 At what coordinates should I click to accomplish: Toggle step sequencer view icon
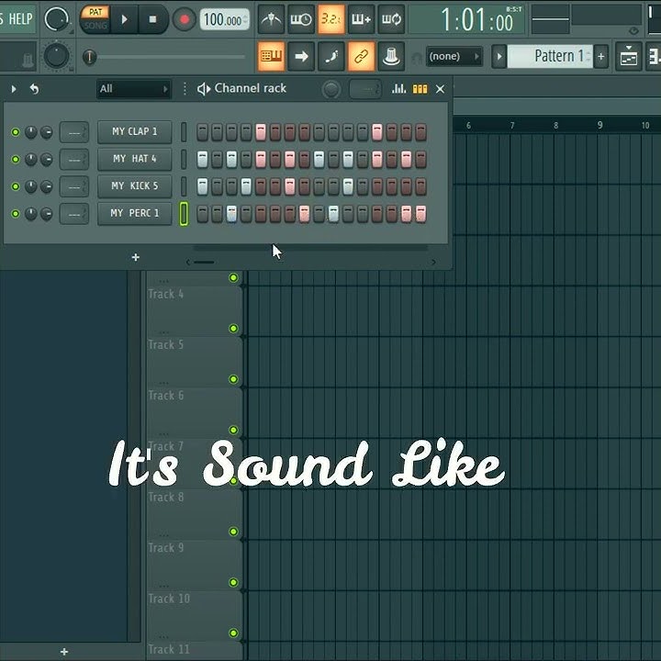coord(420,89)
